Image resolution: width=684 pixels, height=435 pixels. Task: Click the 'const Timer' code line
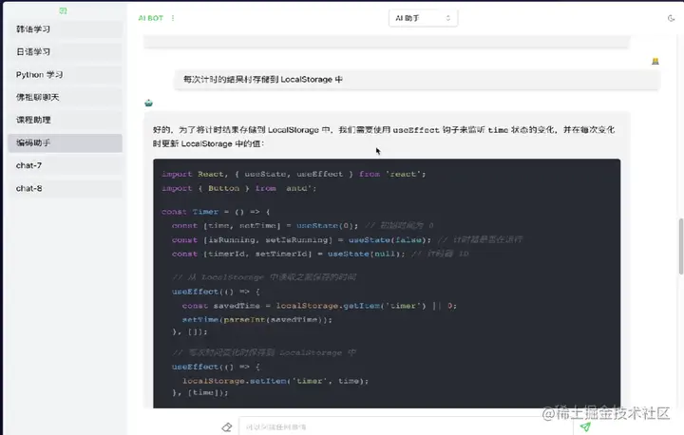click(x=216, y=212)
